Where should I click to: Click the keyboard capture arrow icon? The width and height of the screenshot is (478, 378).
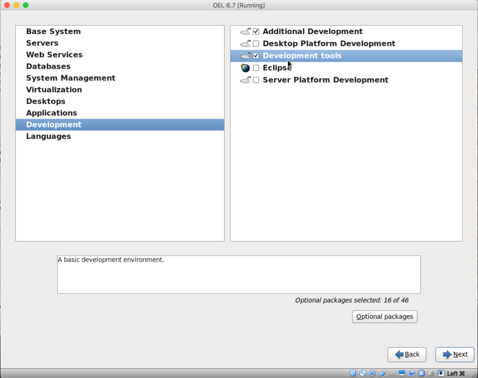click(441, 373)
